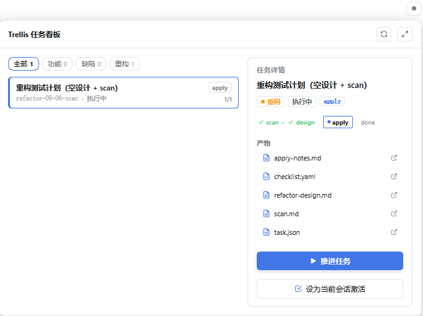Open scan.md external link icon

[394, 214]
